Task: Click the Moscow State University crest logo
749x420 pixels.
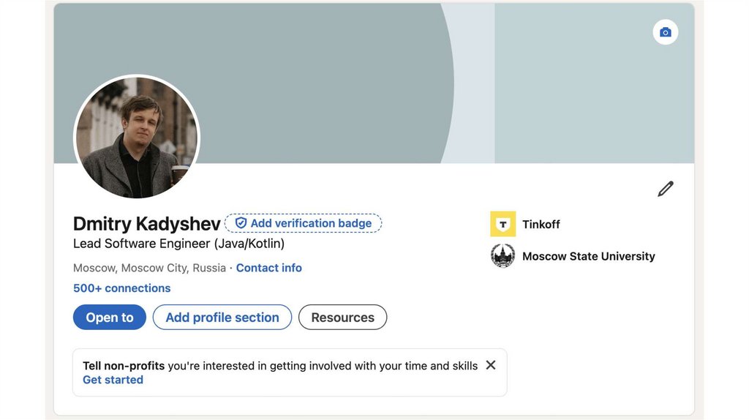Action: click(503, 256)
